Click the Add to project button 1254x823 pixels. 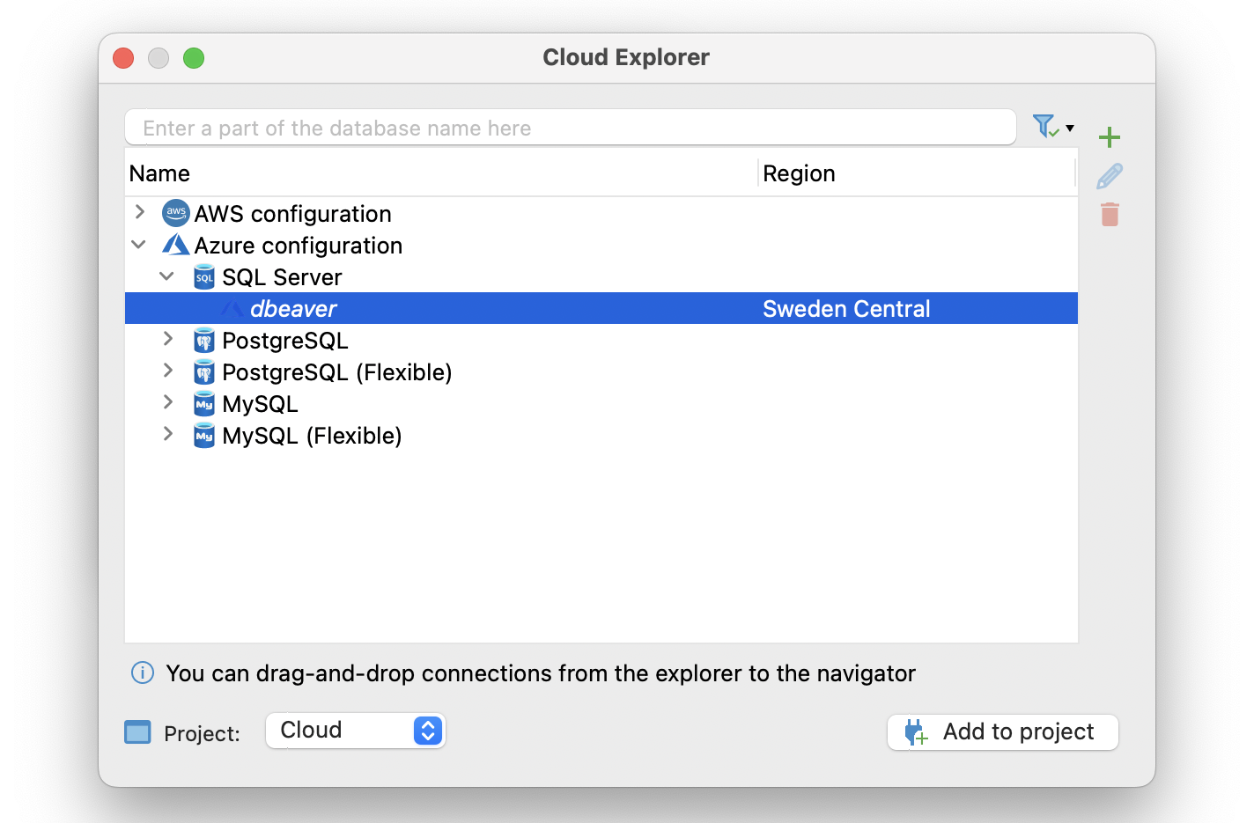click(x=1002, y=731)
